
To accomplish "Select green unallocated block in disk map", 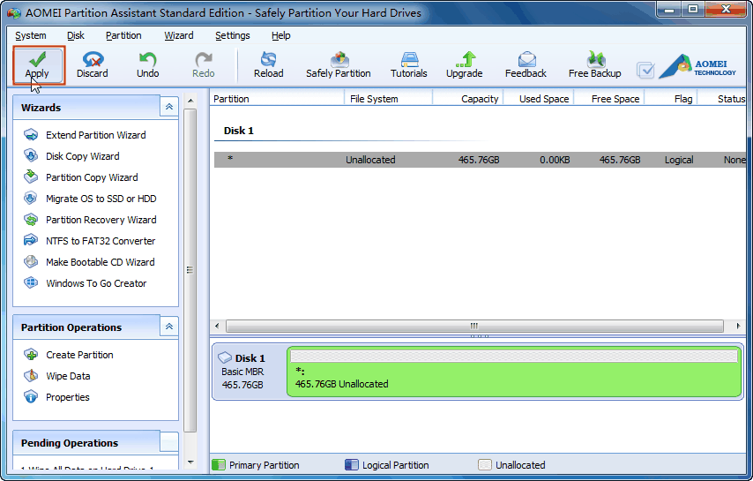I will [x=514, y=372].
